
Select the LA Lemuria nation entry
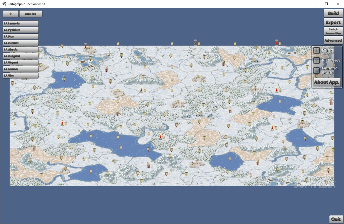[21, 23]
